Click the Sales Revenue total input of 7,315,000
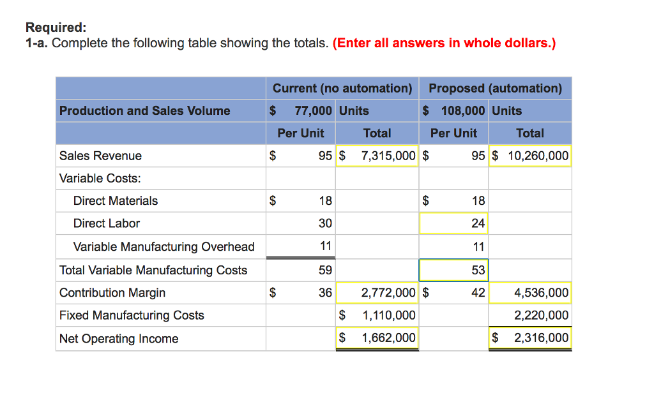Image resolution: width=654 pixels, height=409 pixels. point(377,155)
